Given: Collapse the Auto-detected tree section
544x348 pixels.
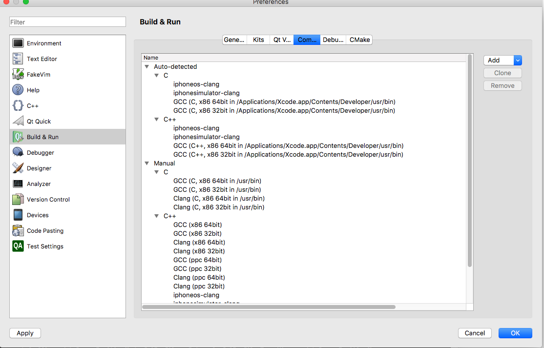Looking at the screenshot, I should pos(146,67).
